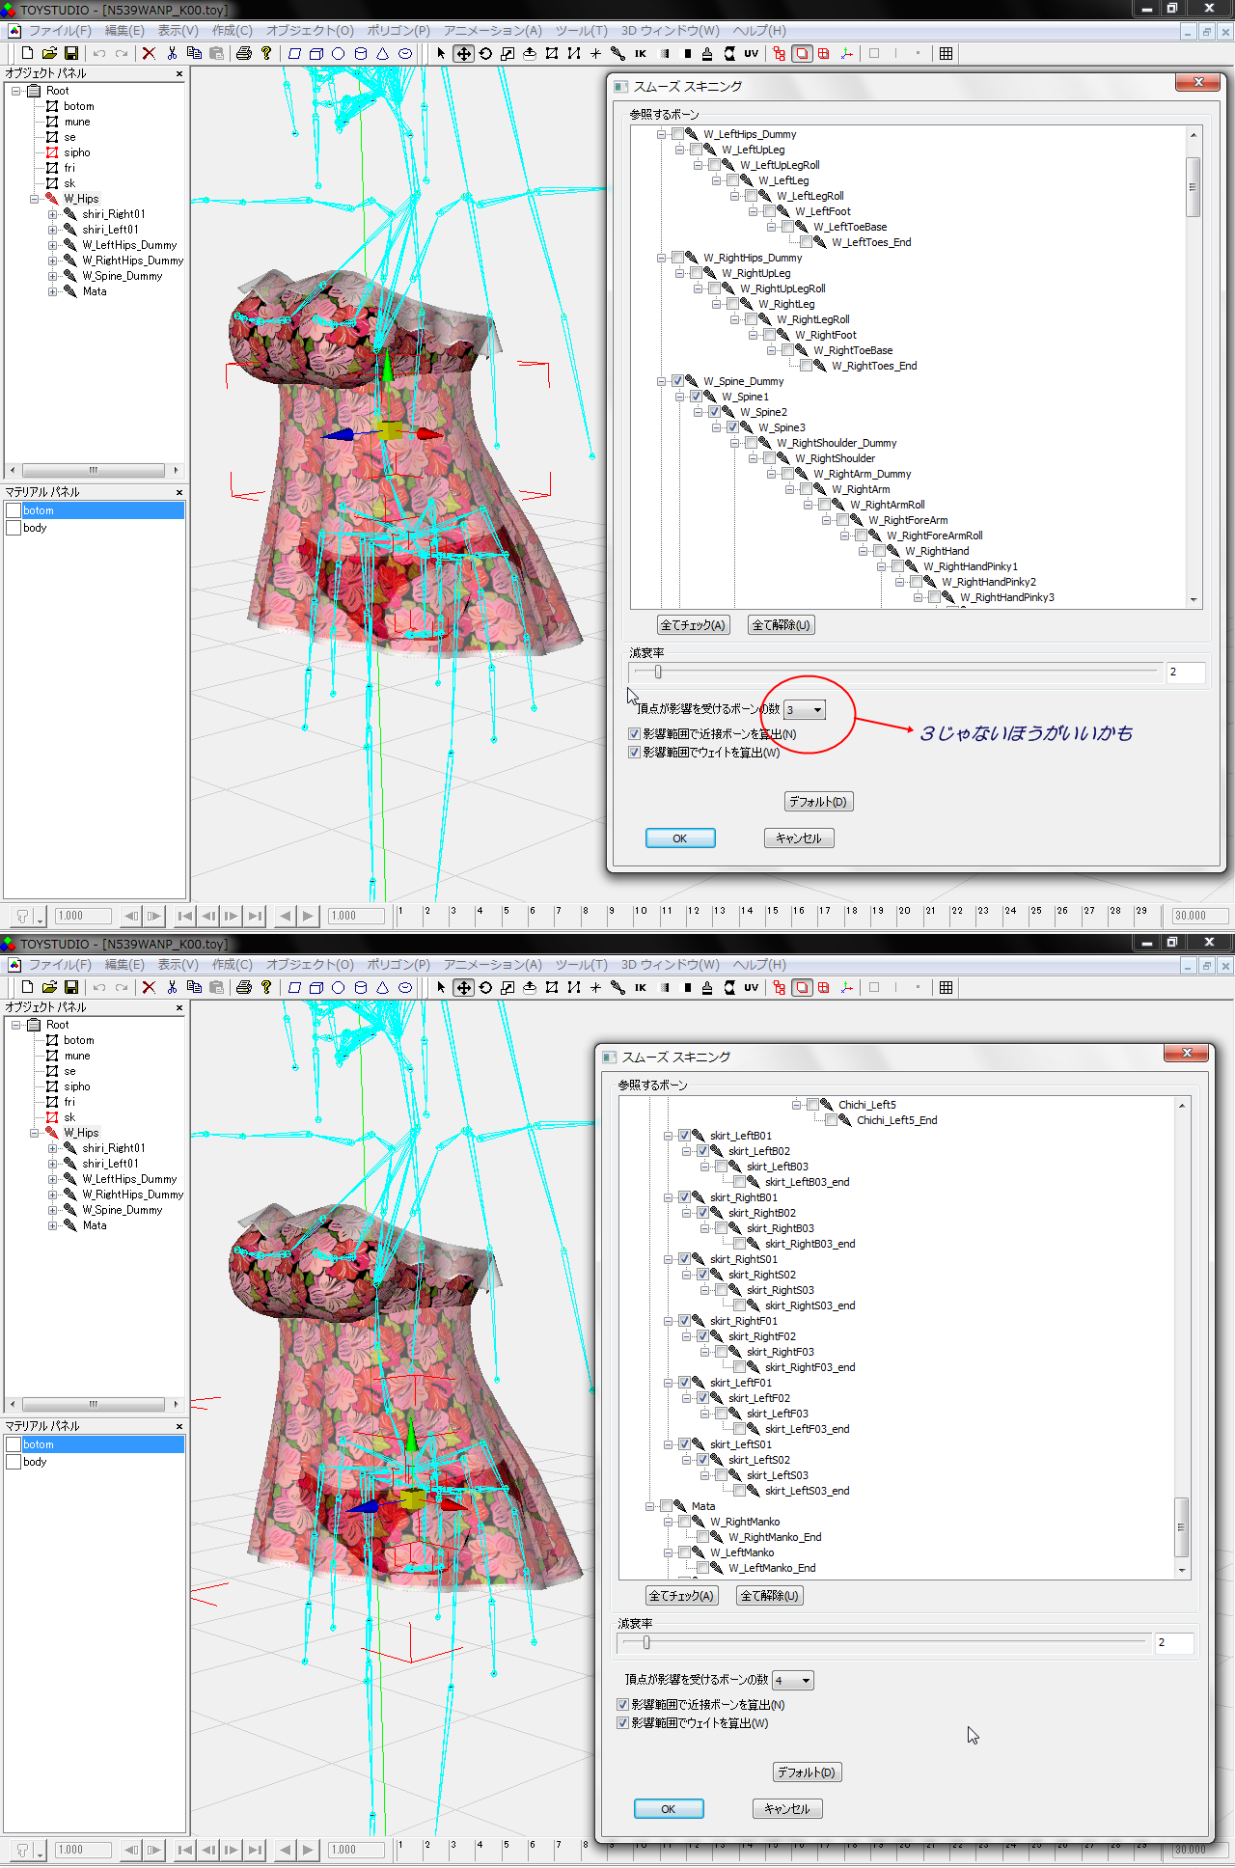Select the Rotate tool in the upper toolbar

(x=485, y=53)
